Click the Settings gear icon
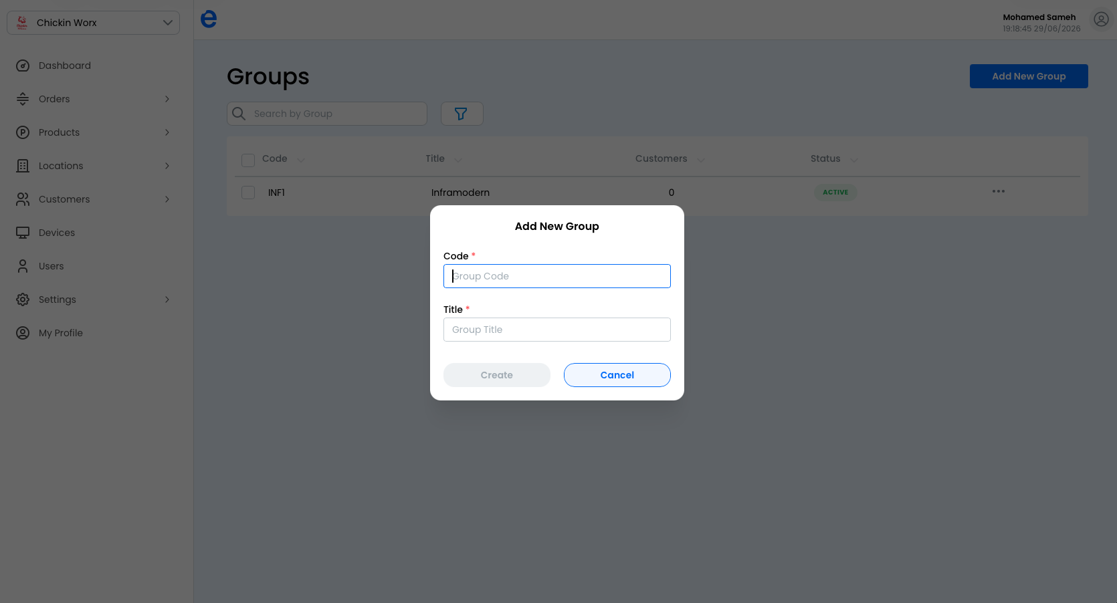The width and height of the screenshot is (1117, 603). [x=23, y=299]
